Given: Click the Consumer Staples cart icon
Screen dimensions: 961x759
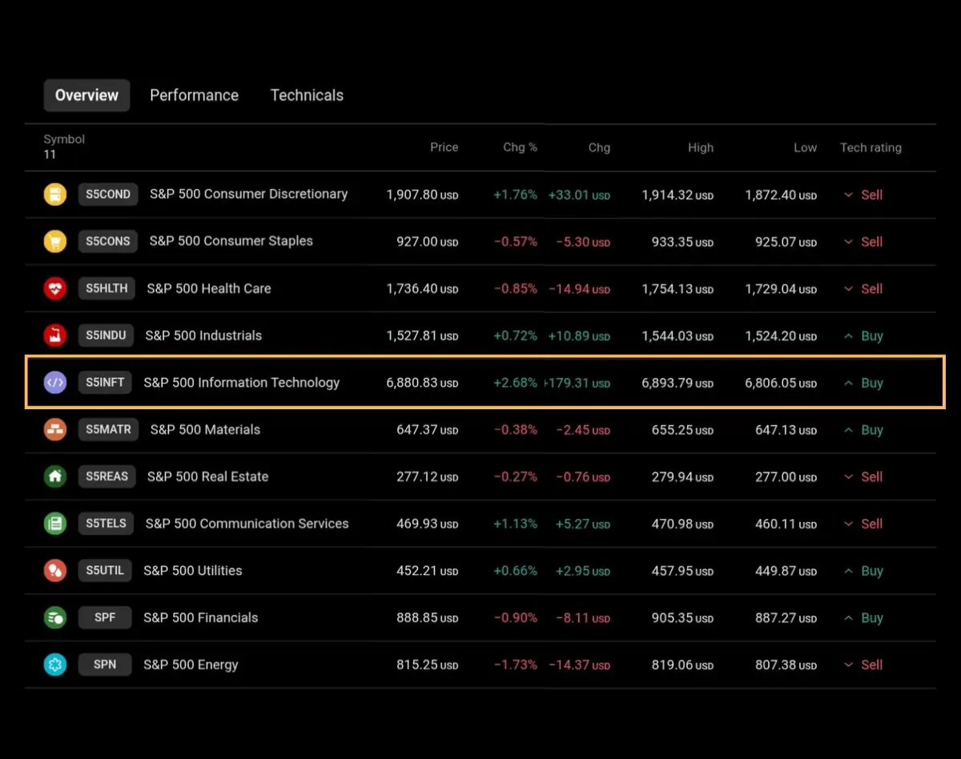Looking at the screenshot, I should coord(55,241).
